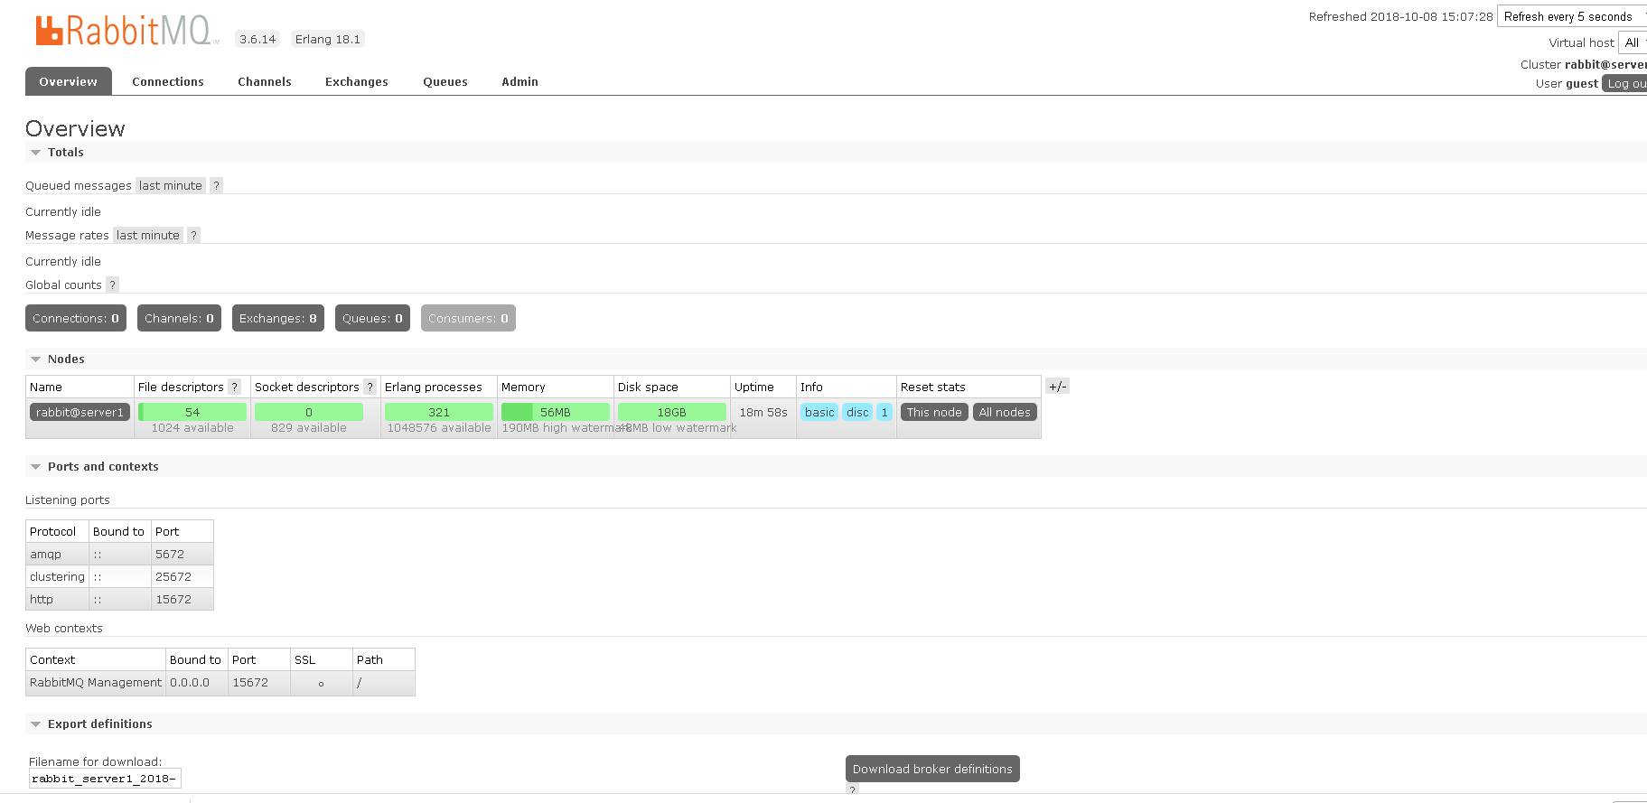Click the Uptime value 18m 58s

[x=763, y=412]
